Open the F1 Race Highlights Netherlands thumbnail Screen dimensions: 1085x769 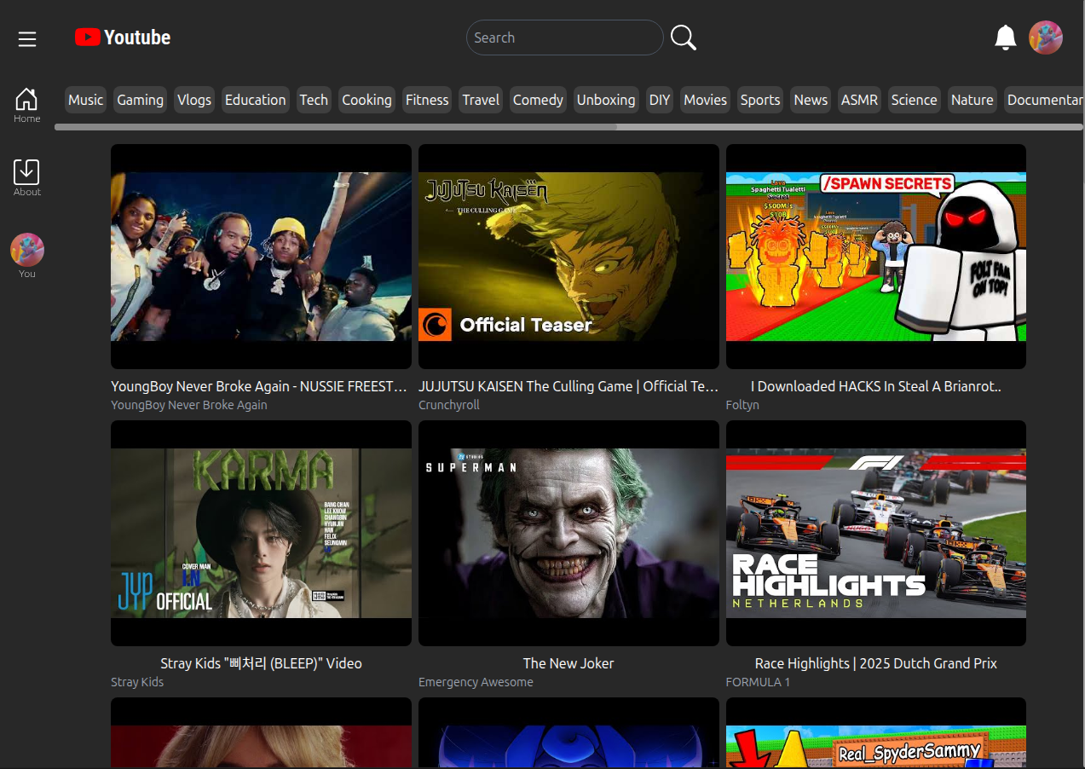(876, 533)
